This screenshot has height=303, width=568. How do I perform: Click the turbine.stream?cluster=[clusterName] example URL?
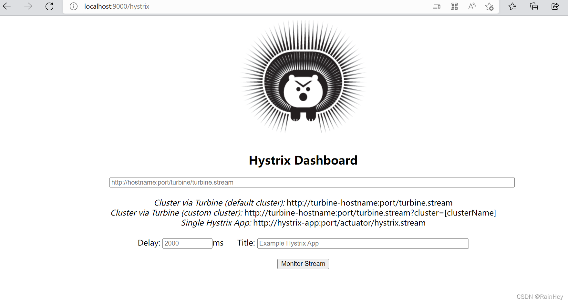click(370, 213)
